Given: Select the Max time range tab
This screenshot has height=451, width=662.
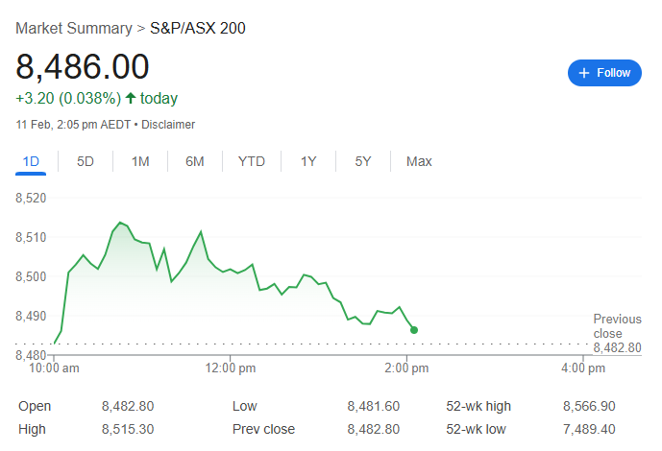Looking at the screenshot, I should (419, 161).
